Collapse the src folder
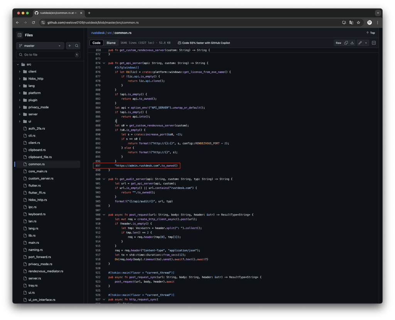 (18, 64)
